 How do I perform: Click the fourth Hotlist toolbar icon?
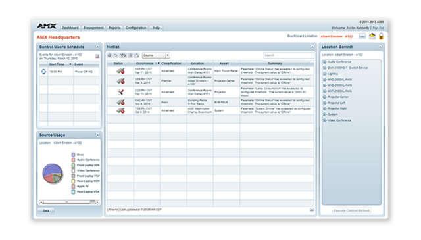tap(131, 55)
